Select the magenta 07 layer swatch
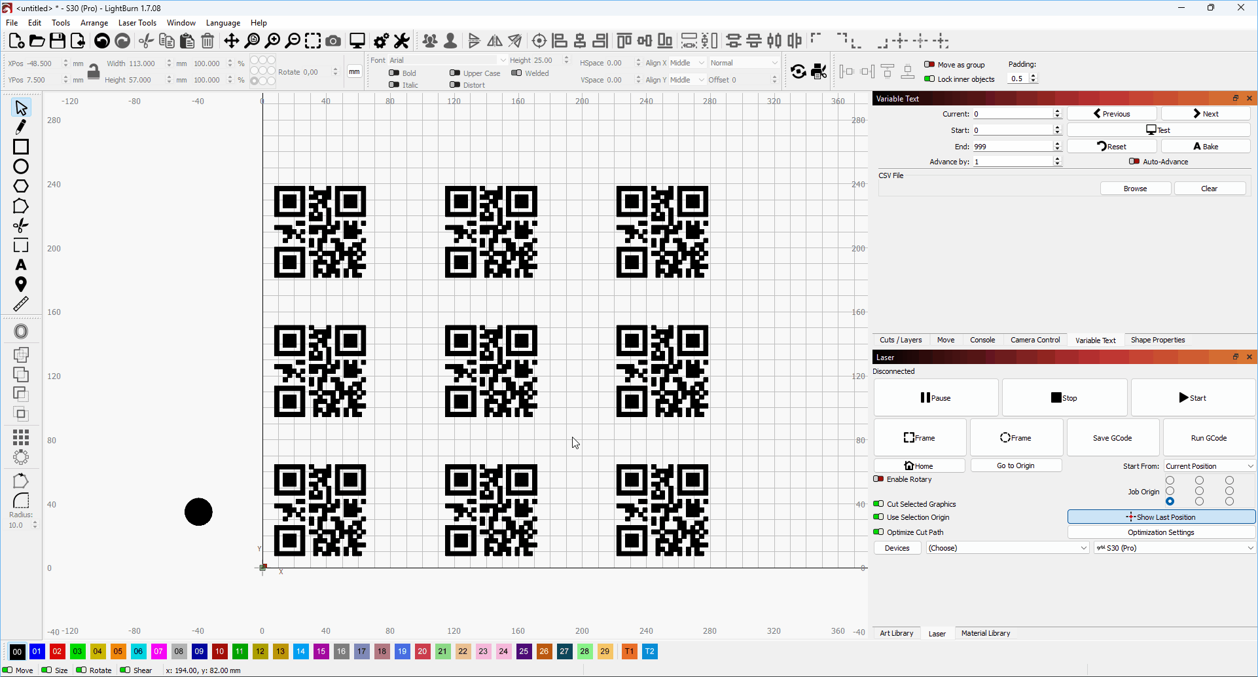The height and width of the screenshot is (677, 1258). pos(158,651)
